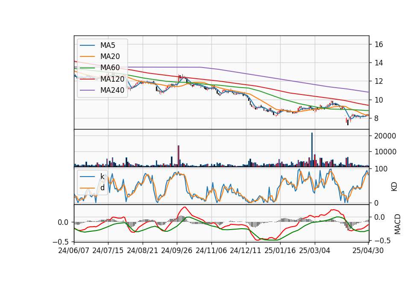Click the MA20 legend label

click(110, 56)
